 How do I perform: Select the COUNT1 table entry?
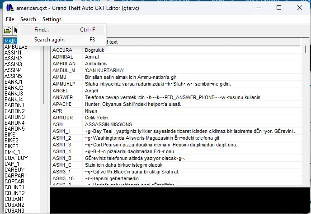click(x=14, y=187)
